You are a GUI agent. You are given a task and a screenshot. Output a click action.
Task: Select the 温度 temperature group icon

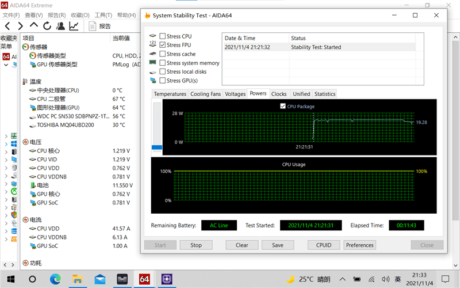[25, 82]
